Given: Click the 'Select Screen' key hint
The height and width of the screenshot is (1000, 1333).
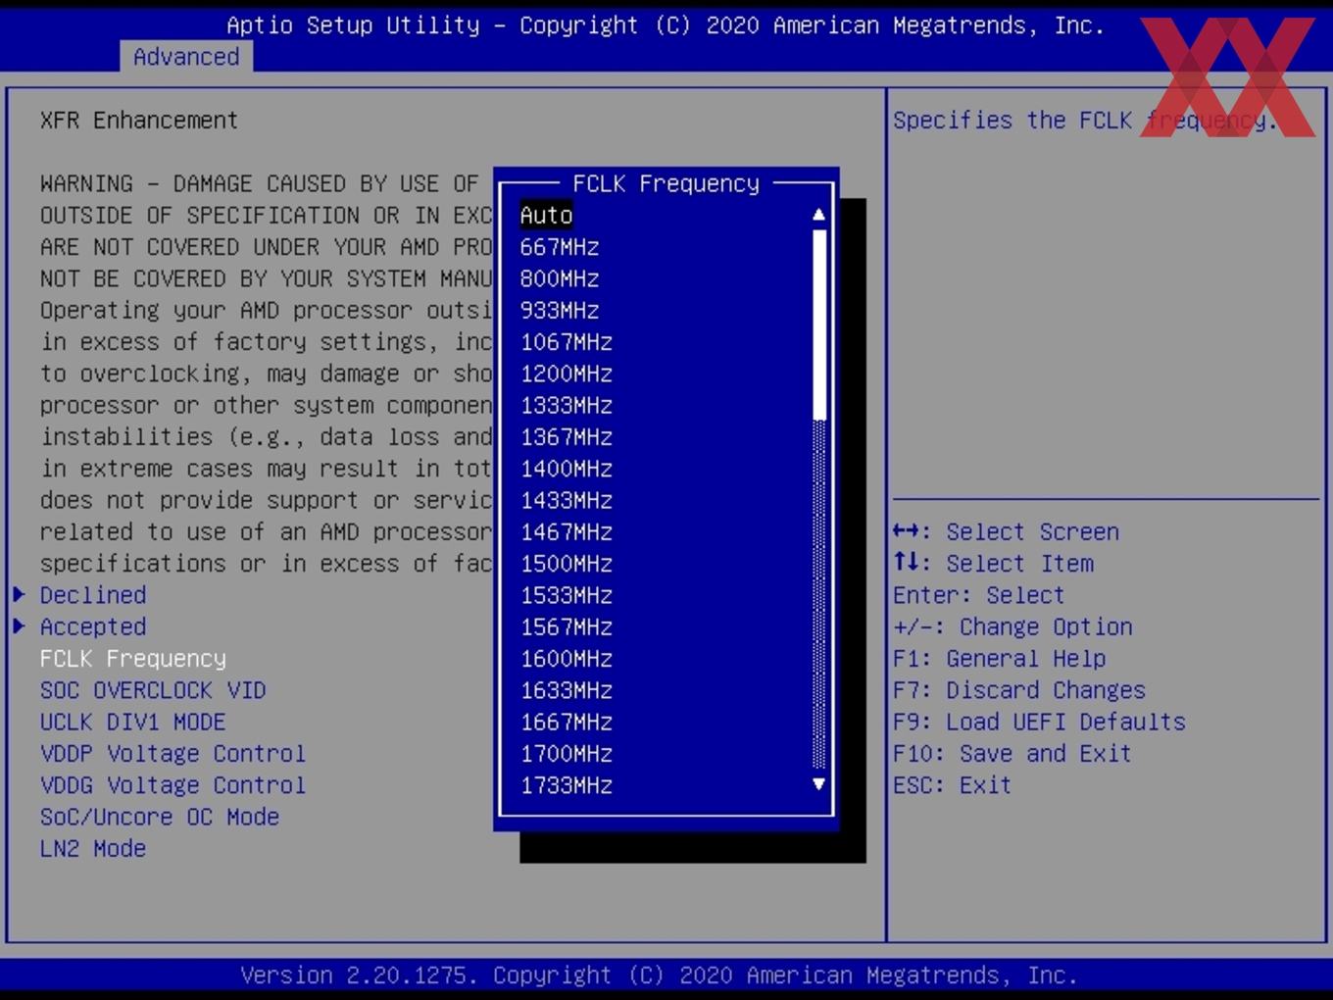Looking at the screenshot, I should (1007, 532).
